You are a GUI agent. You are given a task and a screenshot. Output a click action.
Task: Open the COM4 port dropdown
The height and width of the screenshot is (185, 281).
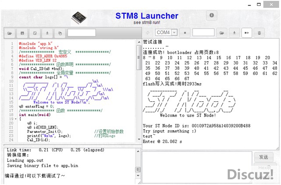174,32
